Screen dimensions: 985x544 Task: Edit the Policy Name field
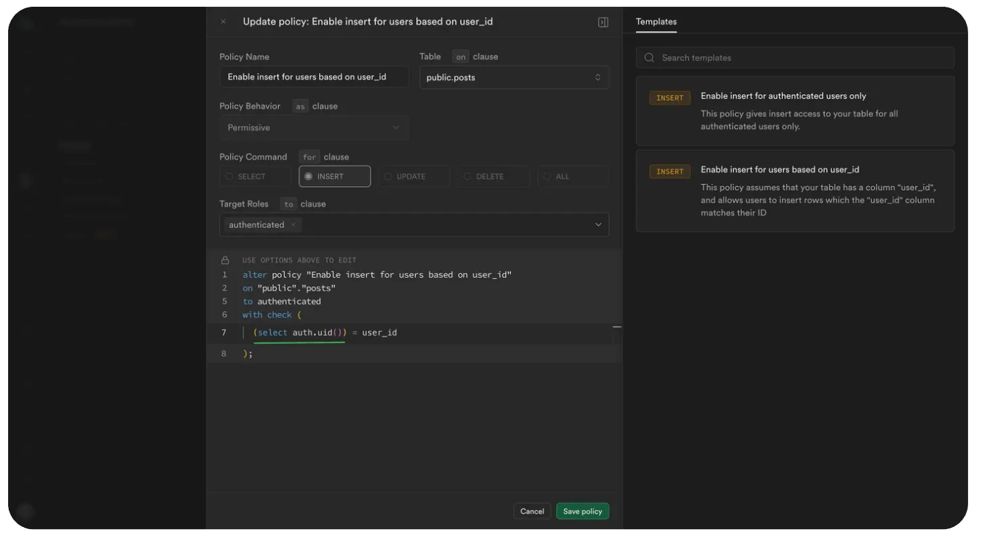click(314, 77)
